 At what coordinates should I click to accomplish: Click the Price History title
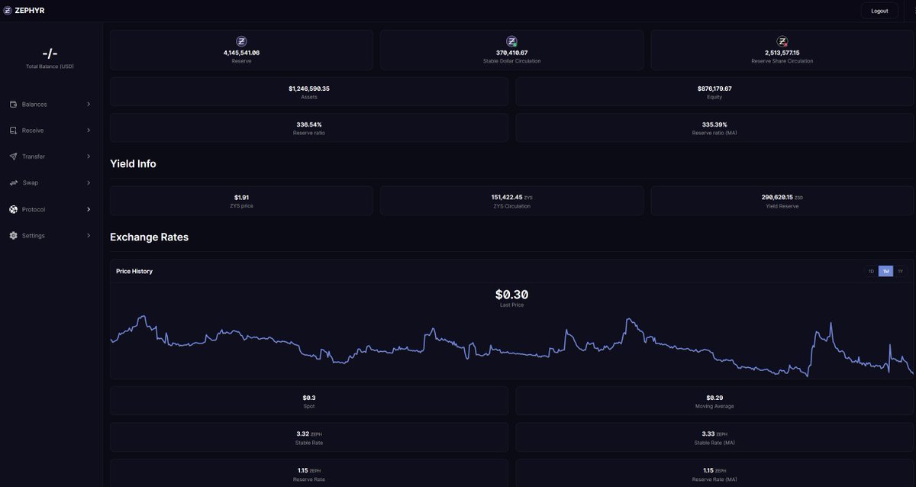pos(134,271)
